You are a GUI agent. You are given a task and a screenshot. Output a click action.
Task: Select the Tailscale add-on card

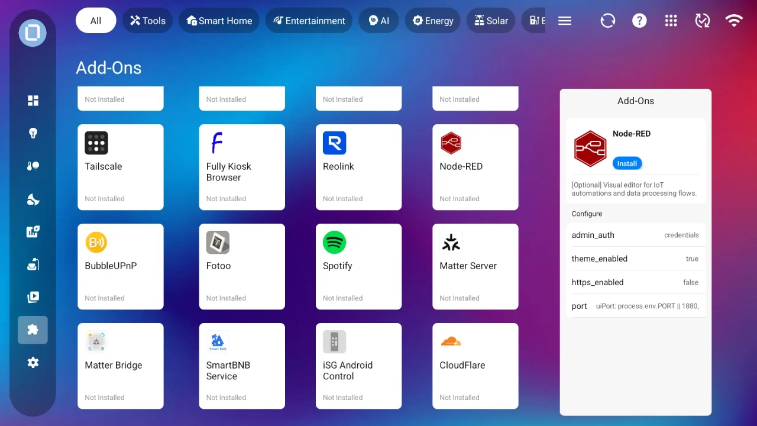121,167
